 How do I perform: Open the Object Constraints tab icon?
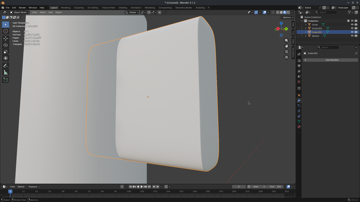coord(299,116)
